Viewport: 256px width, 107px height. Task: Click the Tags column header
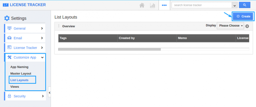click(x=88, y=38)
